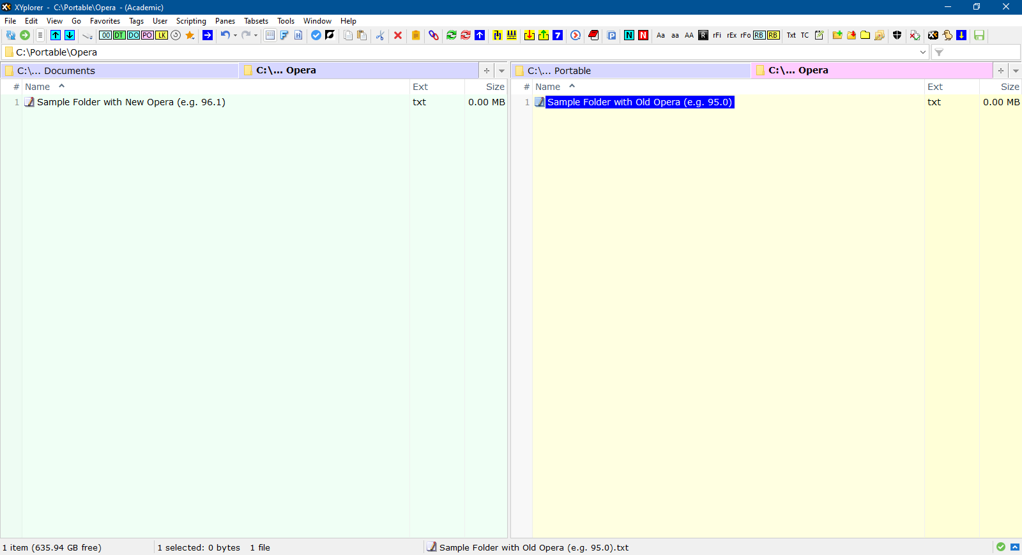The height and width of the screenshot is (555, 1022).
Task: Open the Scripting menu
Action: click(x=191, y=21)
